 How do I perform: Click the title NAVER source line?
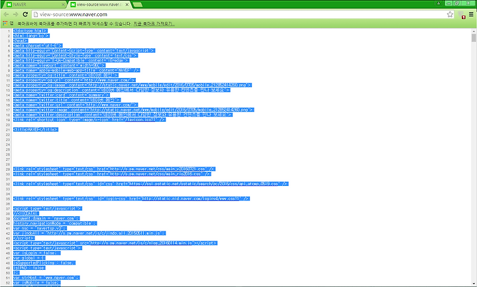tap(36, 130)
